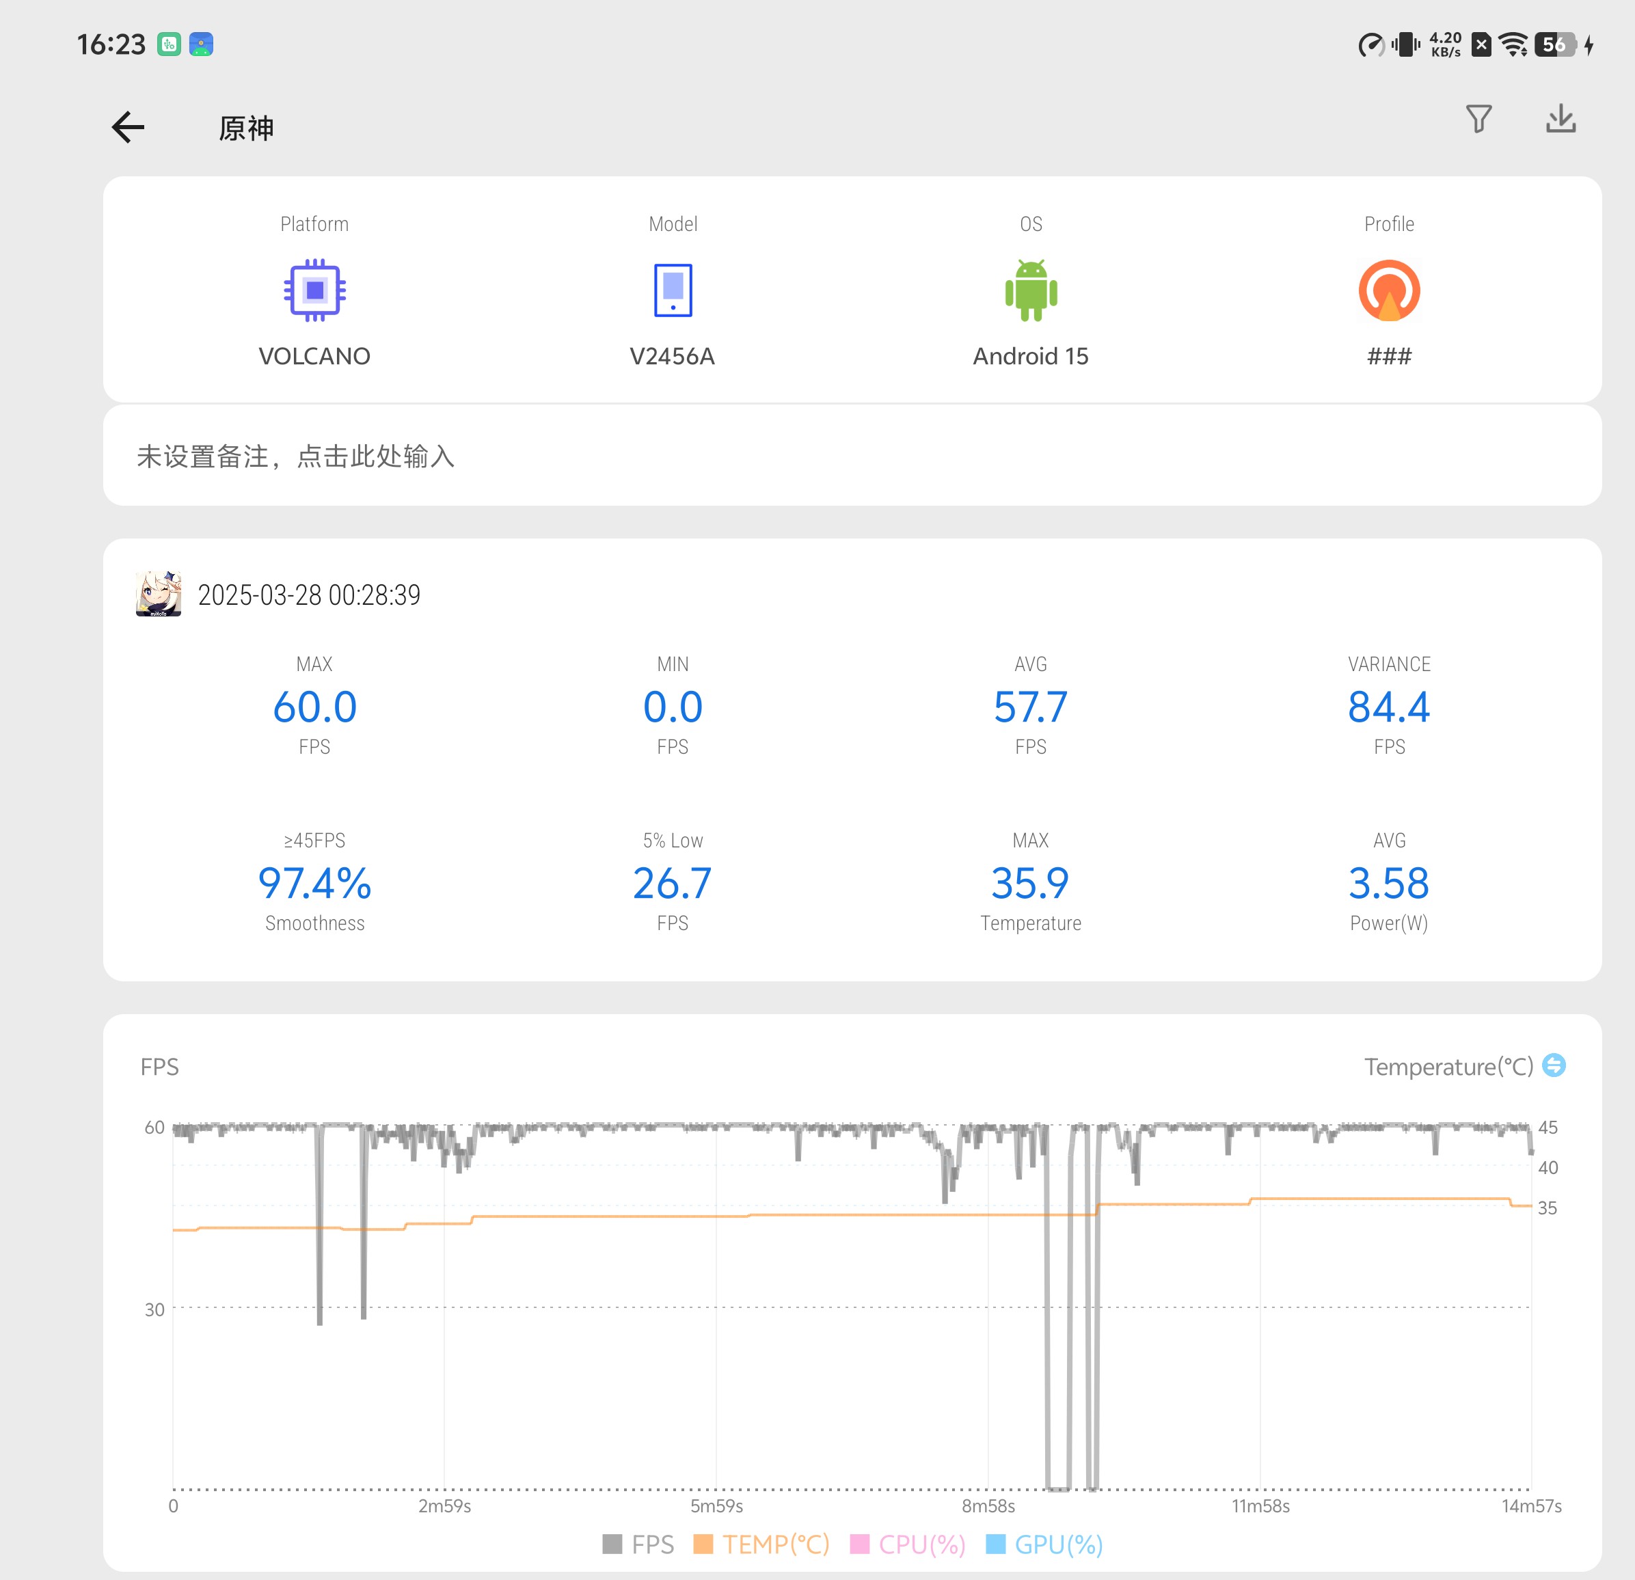The image size is (1635, 1580).
Task: Tap the green notification app icon
Action: click(170, 44)
